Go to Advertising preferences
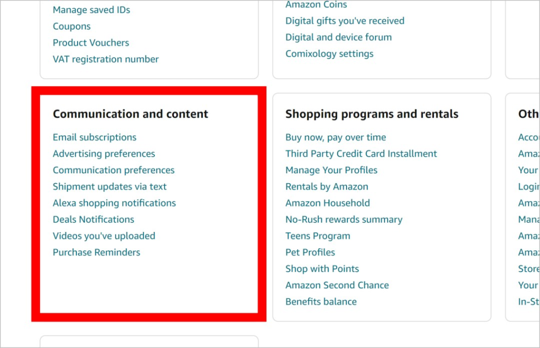The image size is (540, 348). [x=104, y=154]
